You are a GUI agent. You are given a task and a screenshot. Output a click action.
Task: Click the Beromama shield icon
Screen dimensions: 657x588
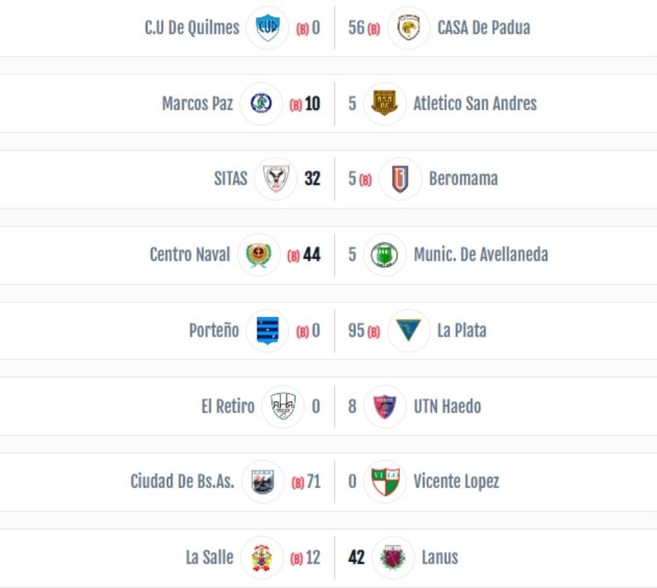[400, 179]
